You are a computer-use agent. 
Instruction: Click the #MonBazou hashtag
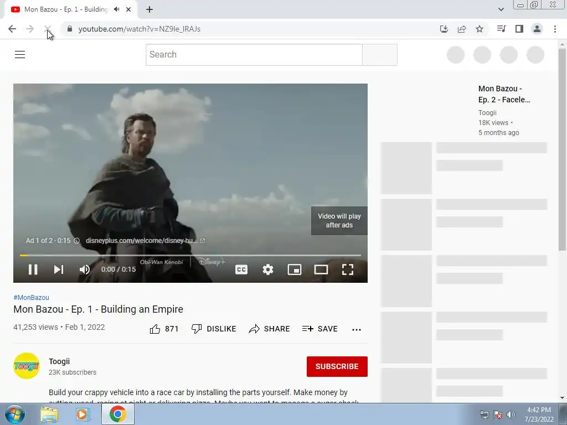[31, 297]
